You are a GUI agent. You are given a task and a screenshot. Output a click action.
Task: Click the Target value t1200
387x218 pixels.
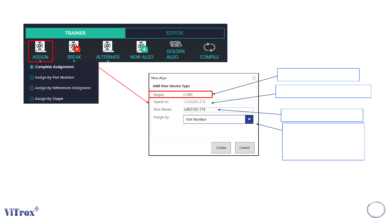(188, 94)
